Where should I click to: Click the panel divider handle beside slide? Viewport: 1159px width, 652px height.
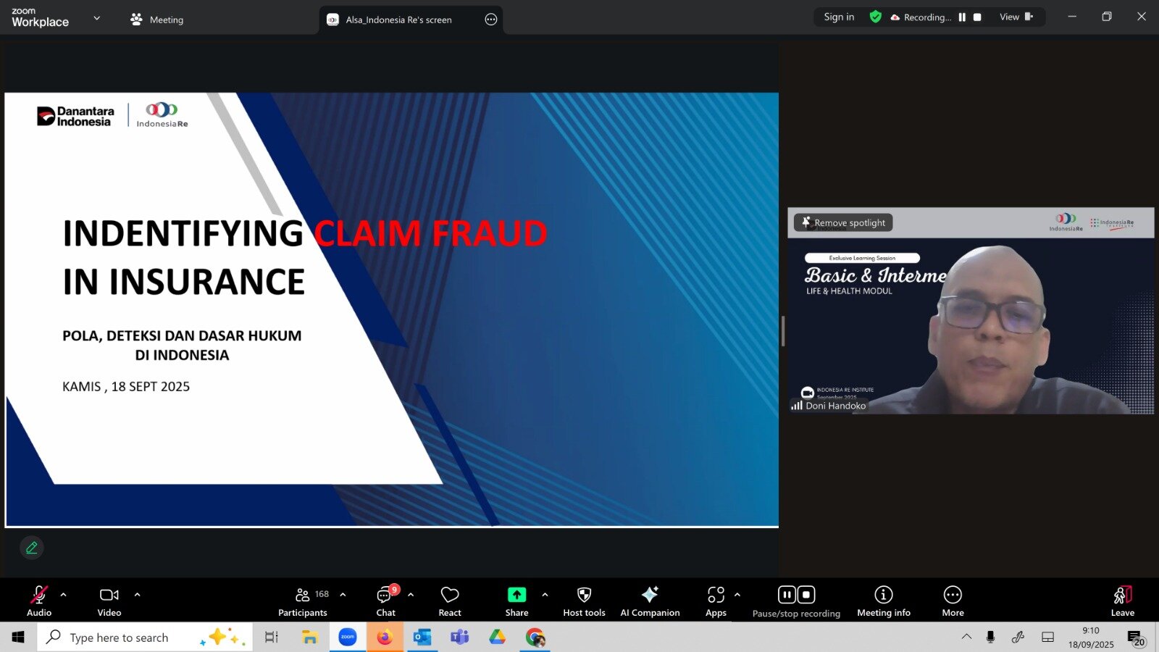pyautogui.click(x=783, y=331)
